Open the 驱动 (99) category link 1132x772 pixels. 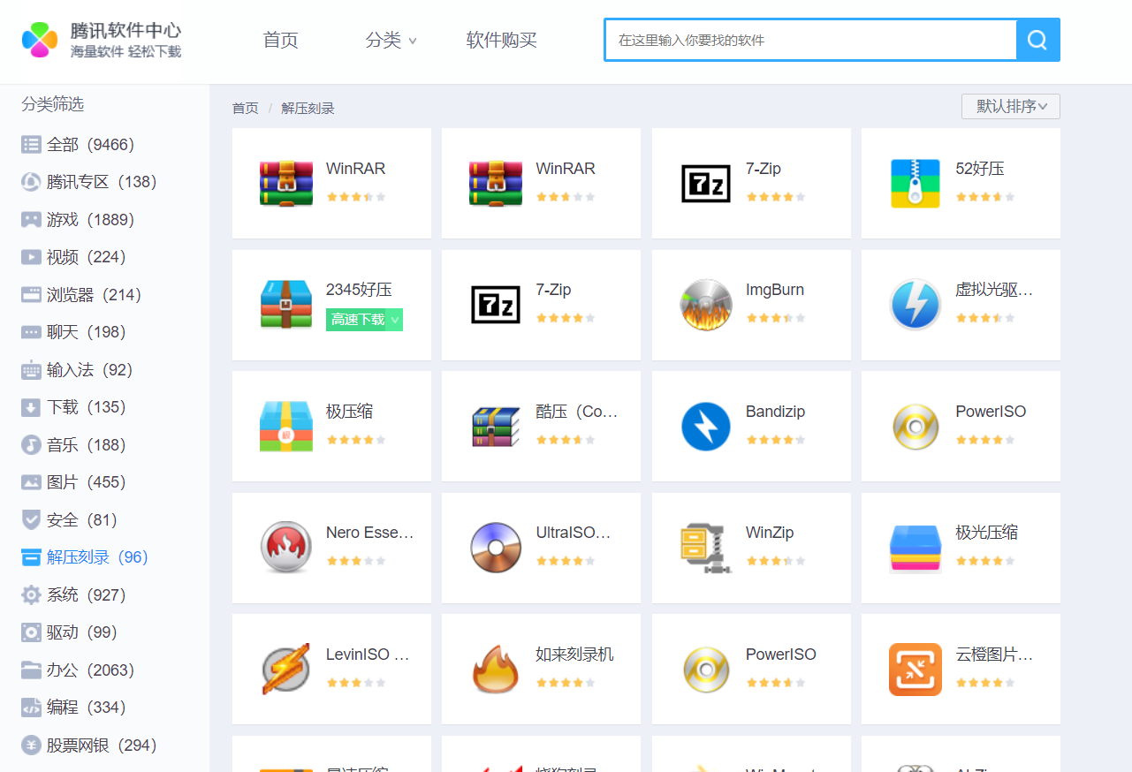(70, 632)
